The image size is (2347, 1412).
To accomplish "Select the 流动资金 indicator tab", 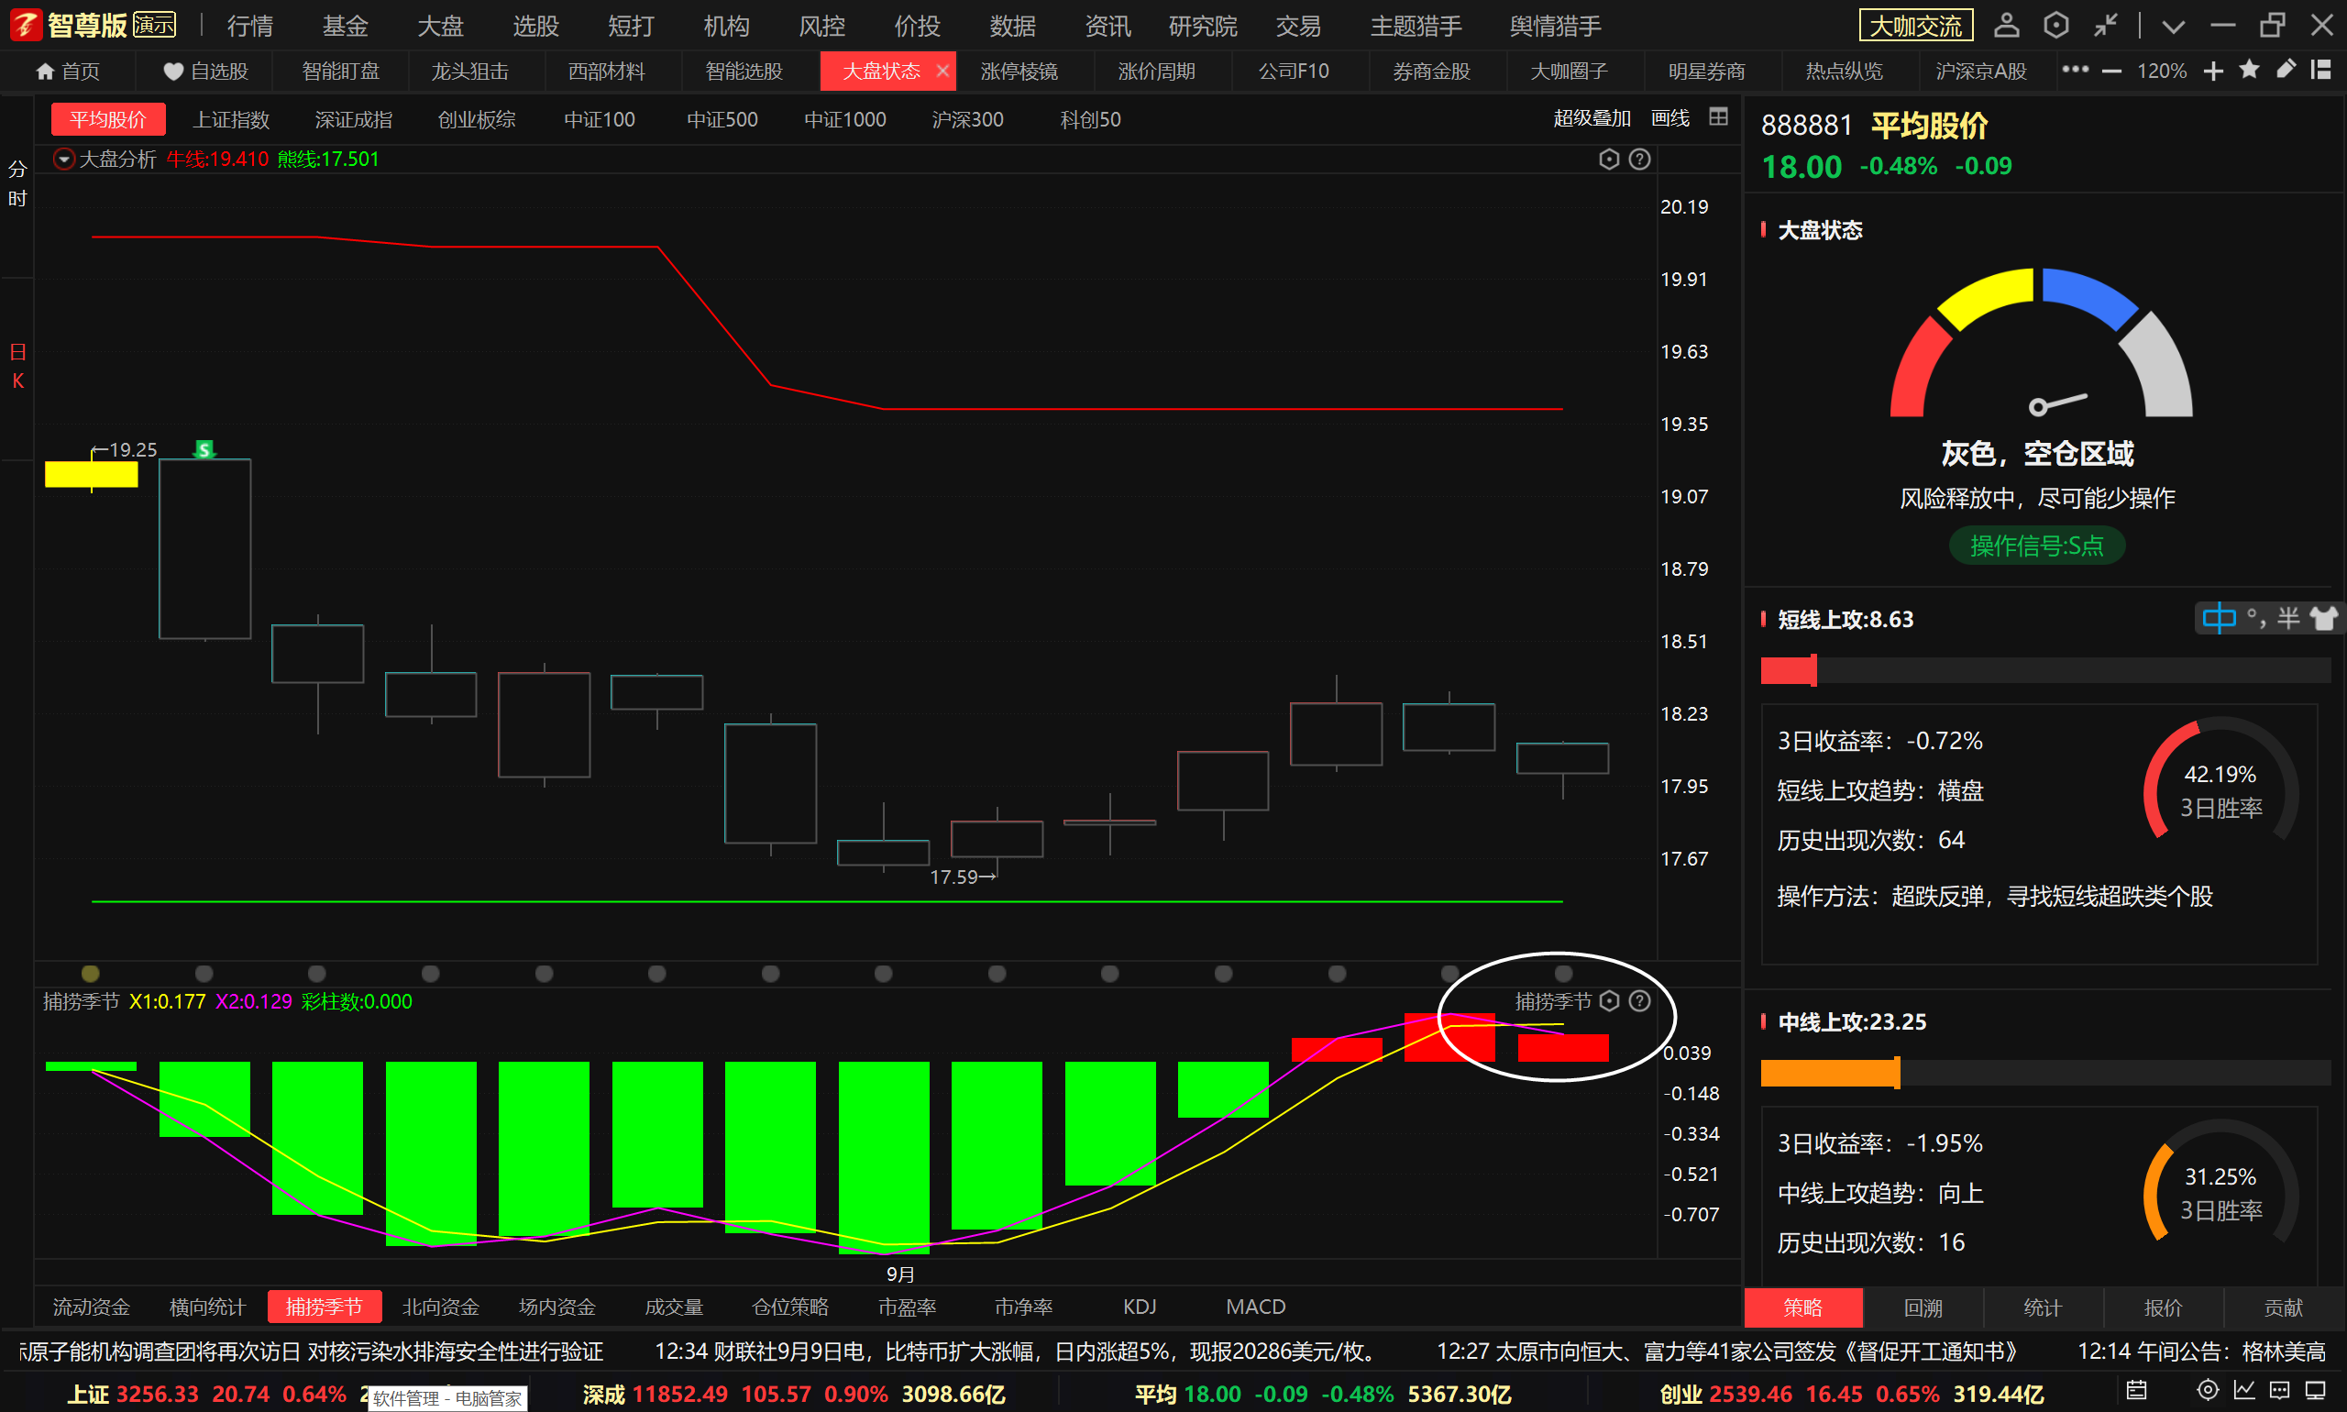I will point(92,1307).
